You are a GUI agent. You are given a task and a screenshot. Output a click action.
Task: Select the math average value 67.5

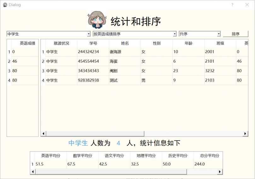tap(83, 164)
